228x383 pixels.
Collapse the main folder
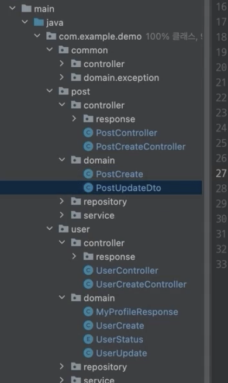(x=12, y=9)
